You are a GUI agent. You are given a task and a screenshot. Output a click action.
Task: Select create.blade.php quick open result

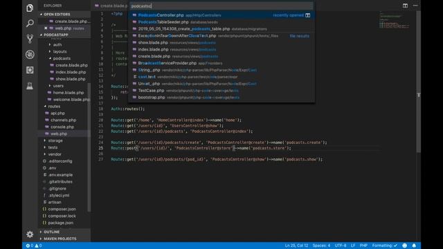tap(221, 56)
